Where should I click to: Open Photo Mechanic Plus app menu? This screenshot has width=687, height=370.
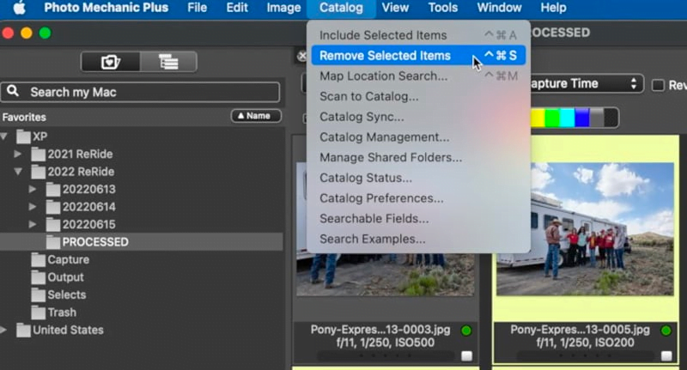click(106, 8)
